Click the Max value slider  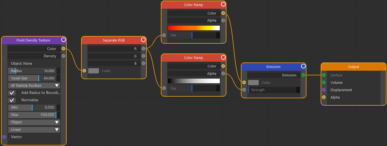(x=34, y=115)
